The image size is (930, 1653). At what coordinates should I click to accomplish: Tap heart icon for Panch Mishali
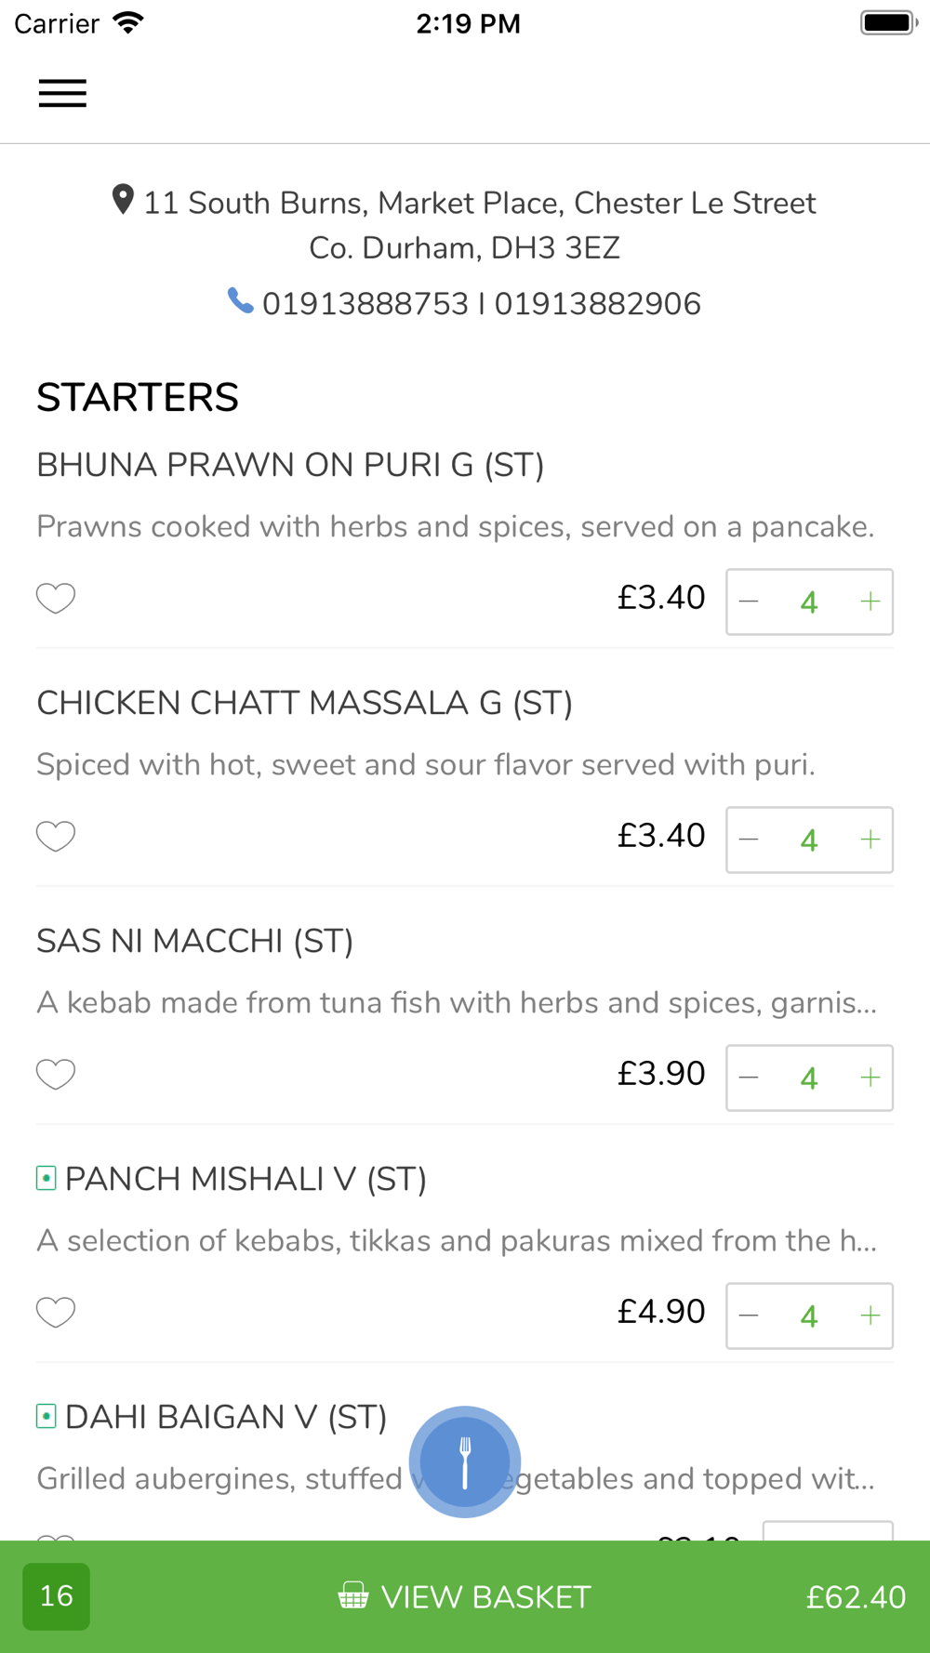tap(56, 1312)
